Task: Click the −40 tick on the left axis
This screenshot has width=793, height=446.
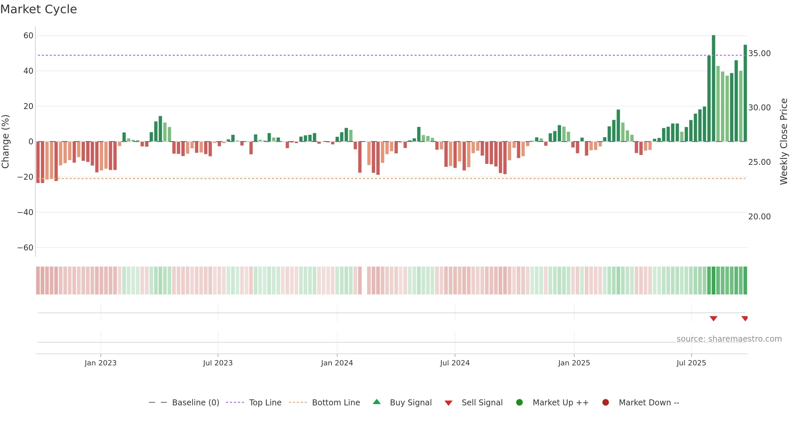Action: 25,212
